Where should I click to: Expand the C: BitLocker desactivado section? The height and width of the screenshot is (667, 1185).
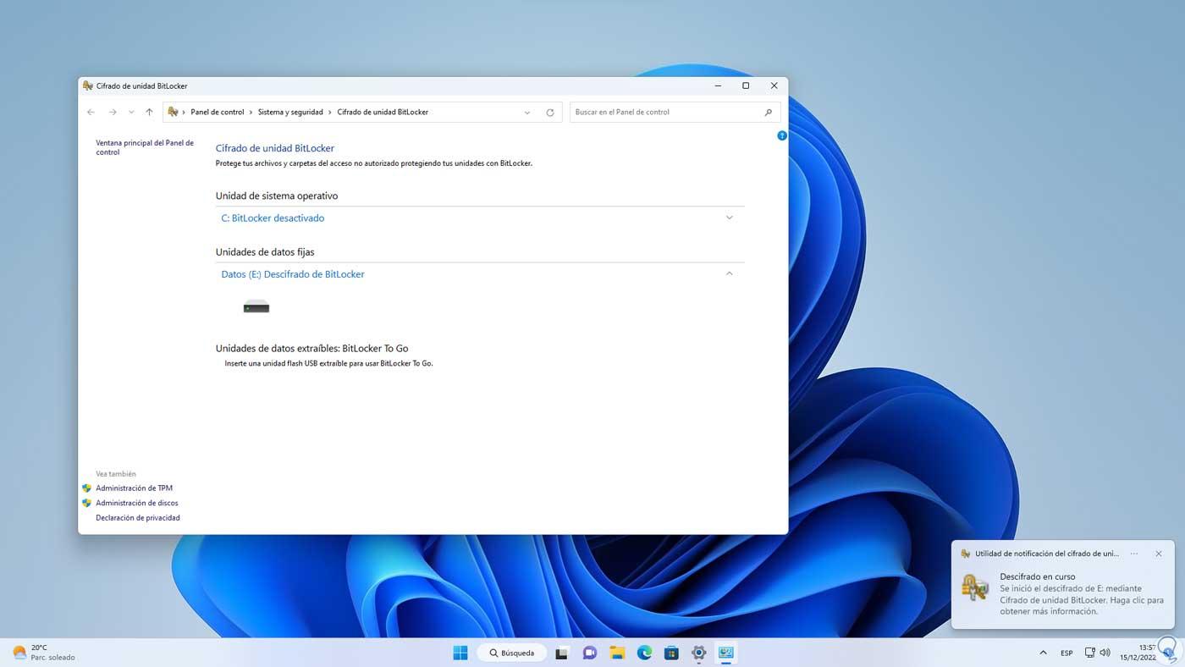pyautogui.click(x=729, y=218)
